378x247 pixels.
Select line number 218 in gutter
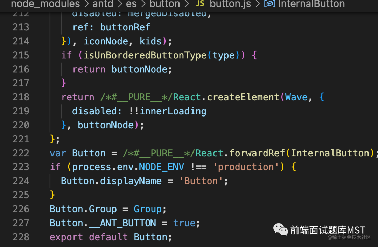coord(21,97)
